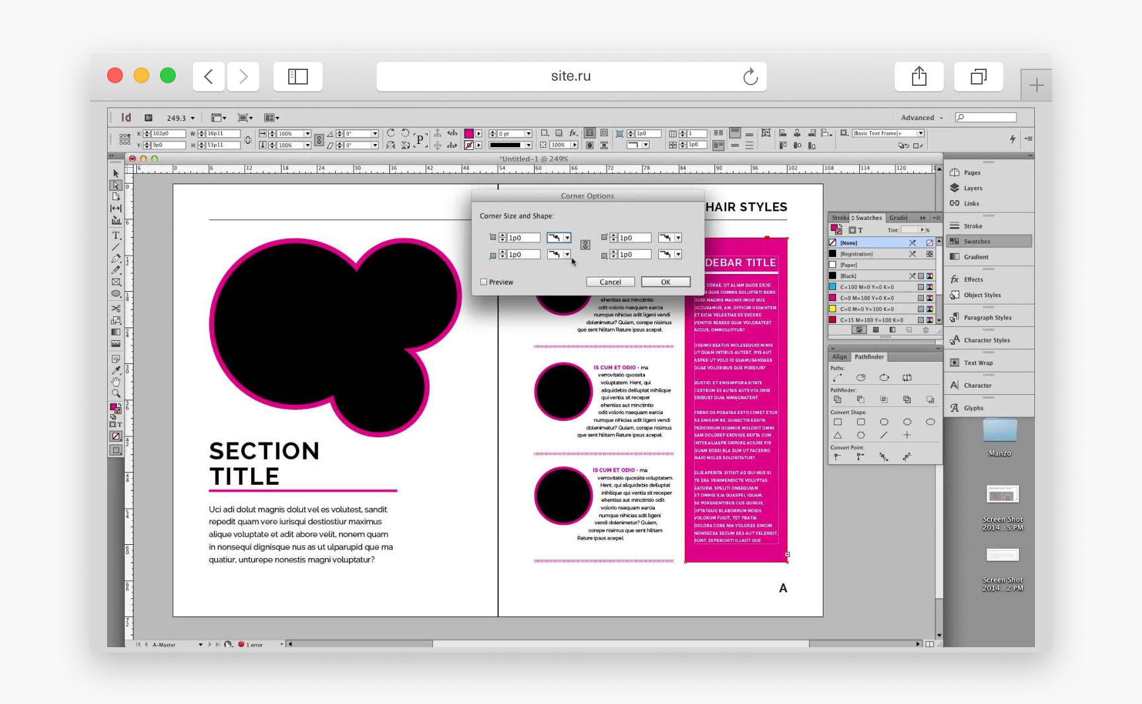
Task: Open the Layers panel
Action: tap(972, 188)
